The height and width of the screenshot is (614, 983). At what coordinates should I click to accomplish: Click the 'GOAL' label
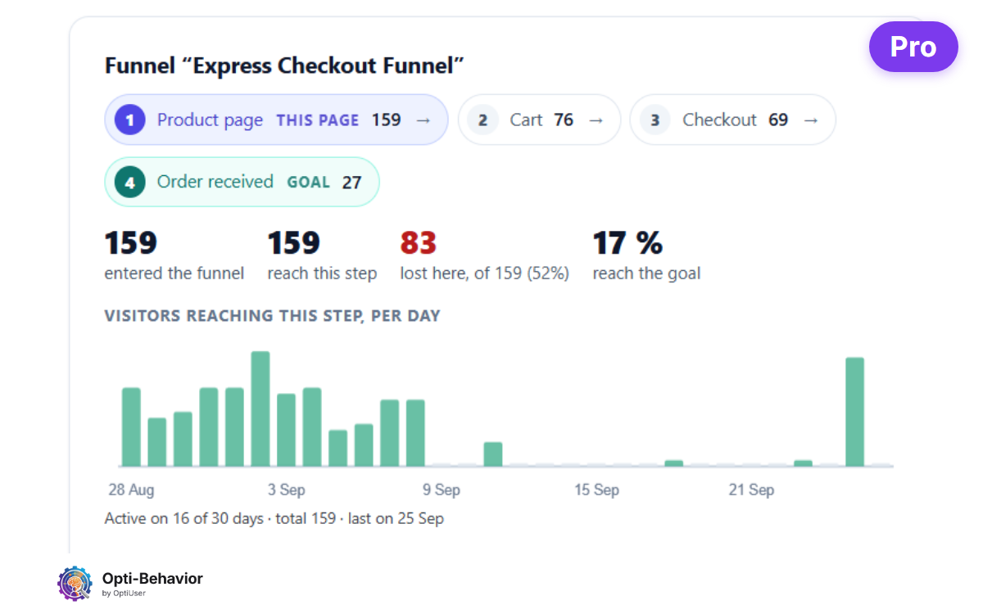click(308, 182)
